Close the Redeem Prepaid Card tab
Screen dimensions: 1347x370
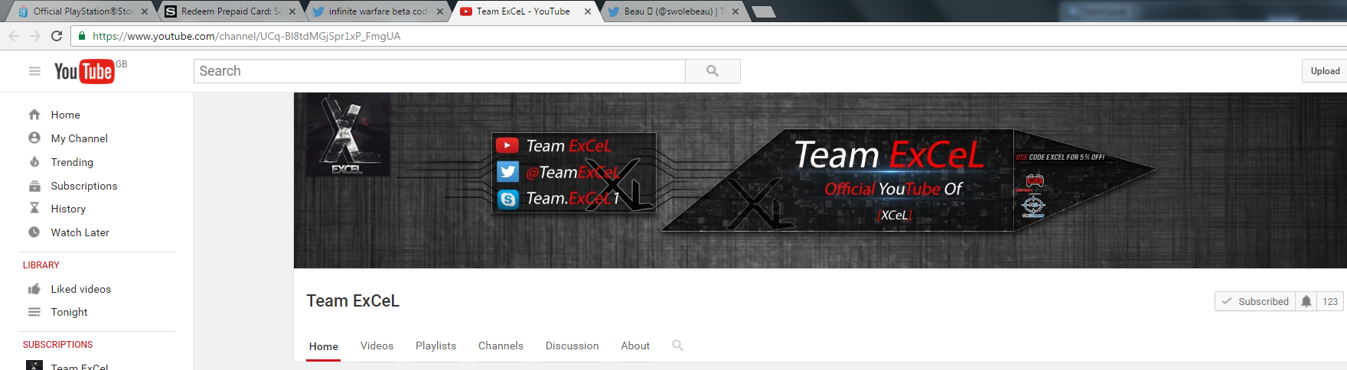pyautogui.click(x=292, y=11)
